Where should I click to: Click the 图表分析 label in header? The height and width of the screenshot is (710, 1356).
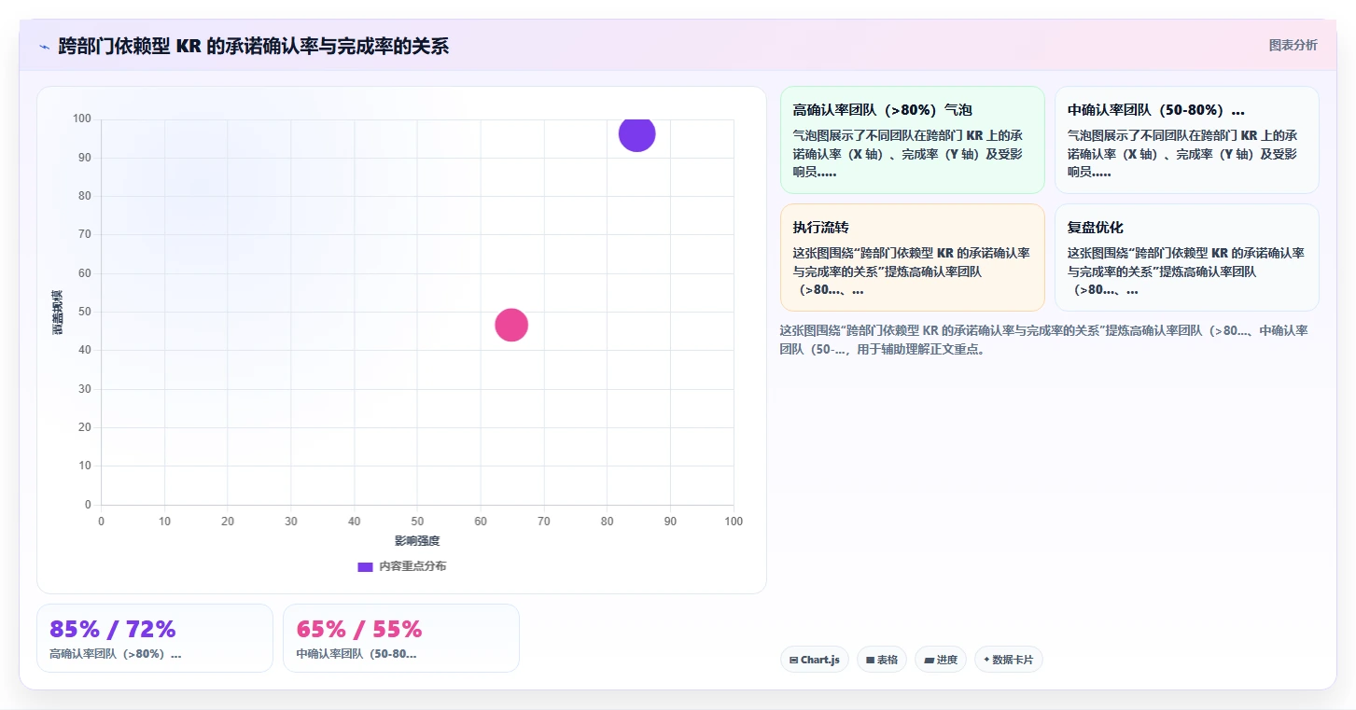(x=1293, y=45)
